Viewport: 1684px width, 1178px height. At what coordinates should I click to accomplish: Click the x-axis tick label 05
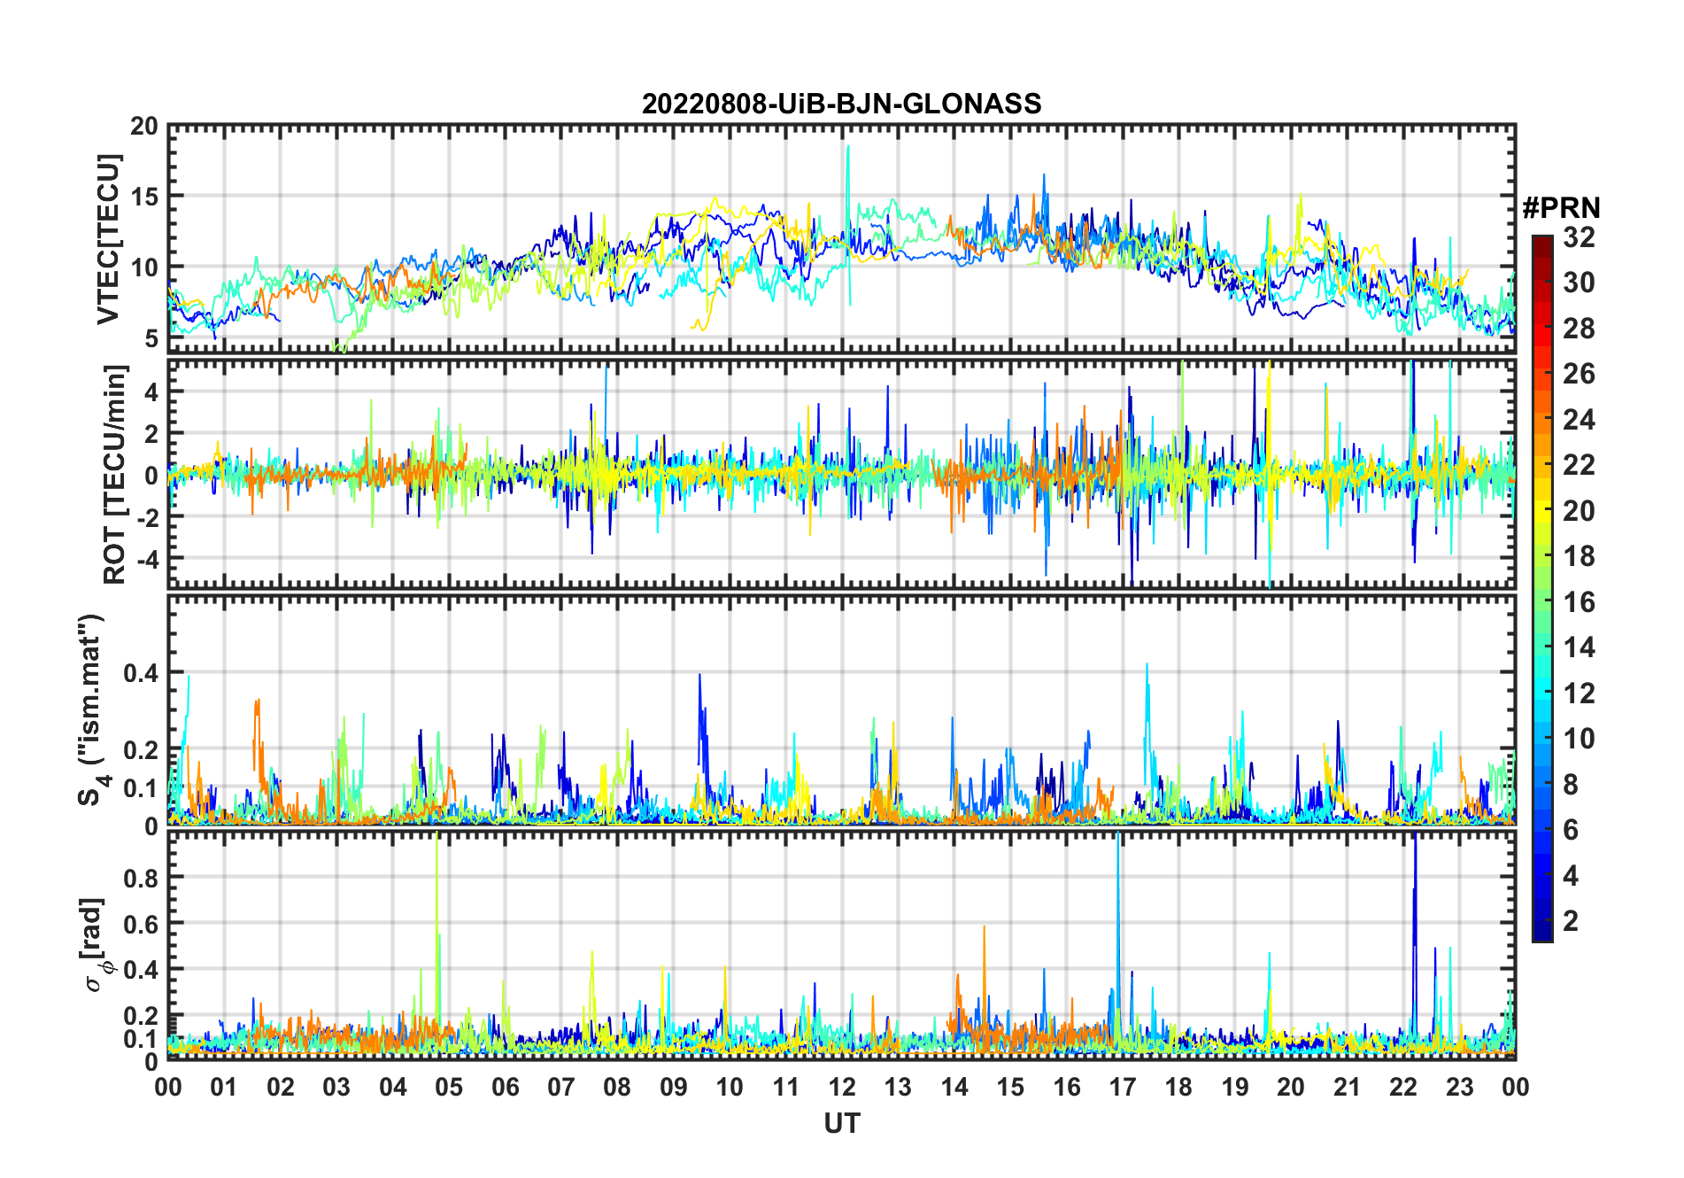[449, 1087]
